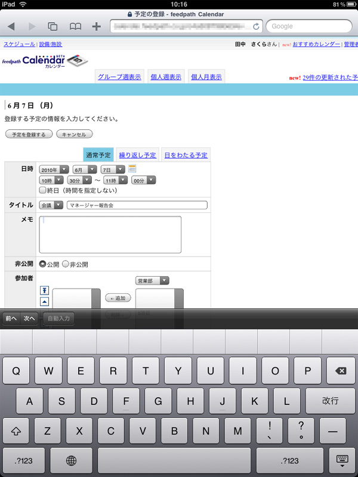This screenshot has width=358, height=477.
Task: Open the bookmarks book icon
Action: [75, 26]
